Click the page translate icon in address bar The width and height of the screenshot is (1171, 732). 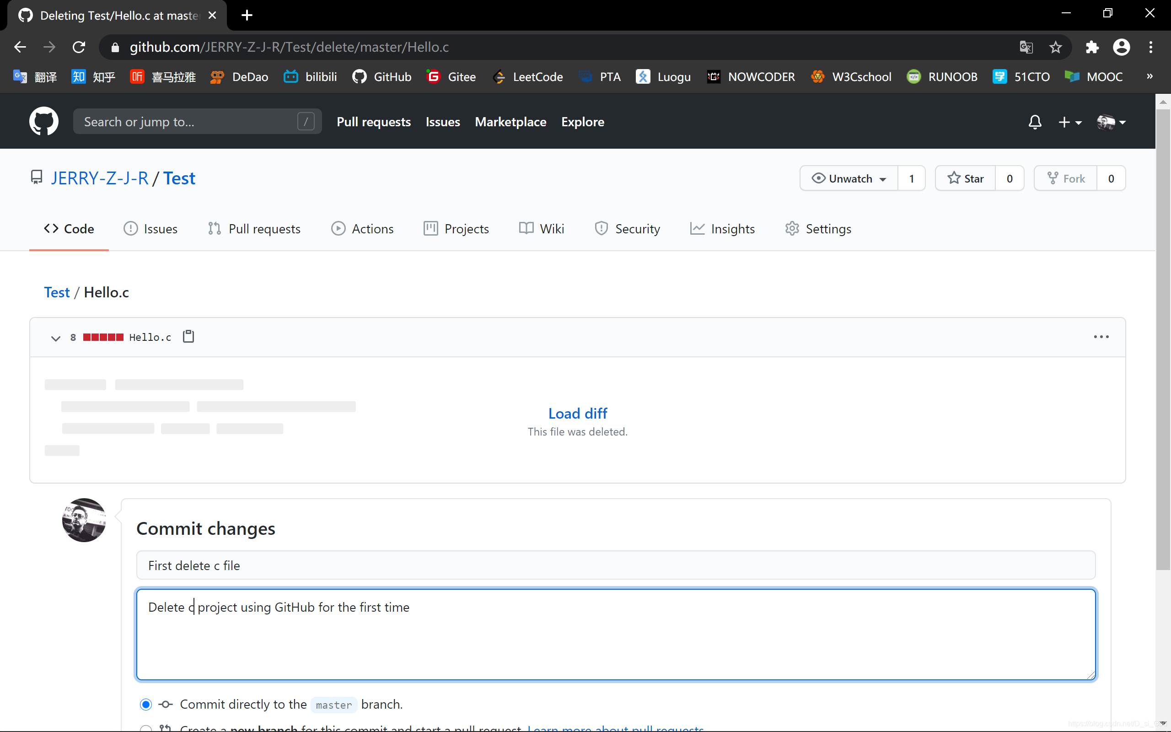(1026, 47)
